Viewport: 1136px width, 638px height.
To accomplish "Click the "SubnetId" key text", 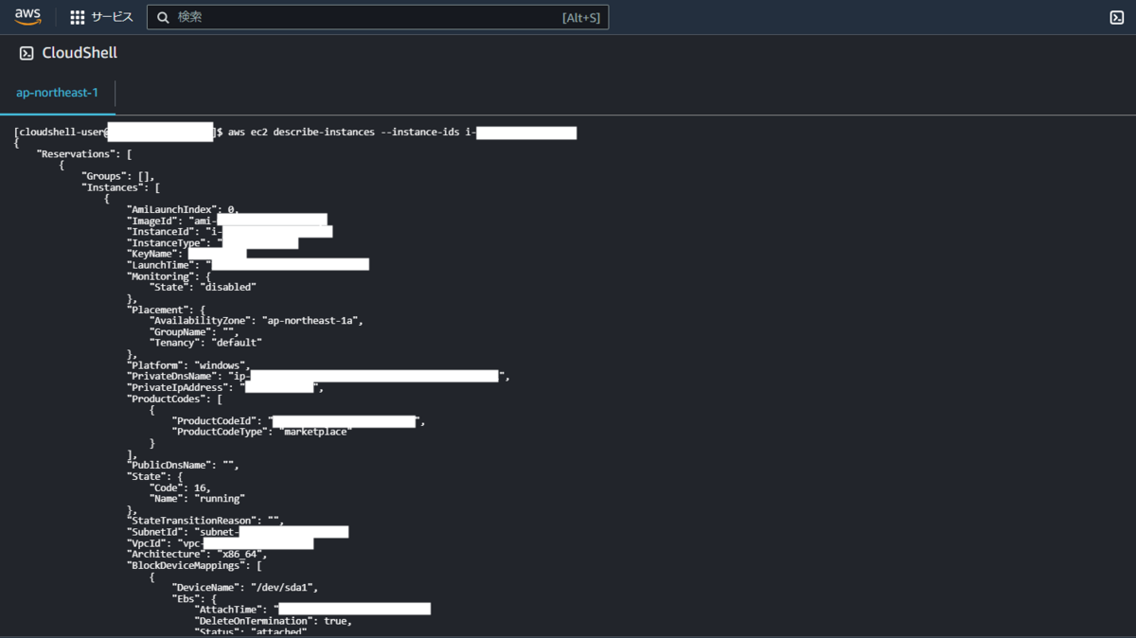I will (155, 532).
